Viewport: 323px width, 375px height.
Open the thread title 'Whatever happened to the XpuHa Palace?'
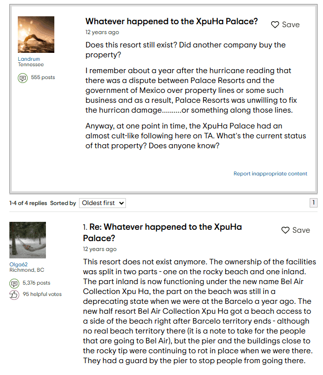point(171,22)
